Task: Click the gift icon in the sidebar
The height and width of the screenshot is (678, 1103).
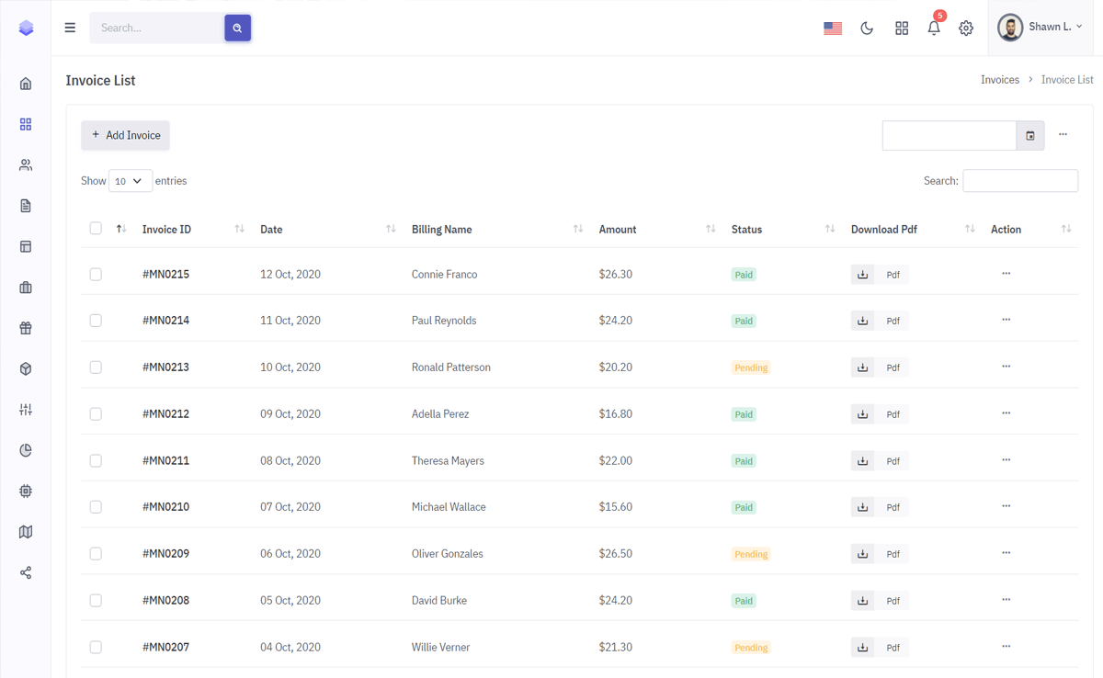Action: 26,328
